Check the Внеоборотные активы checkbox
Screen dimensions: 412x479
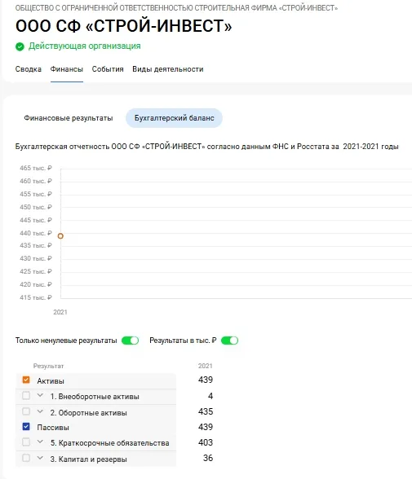[26, 396]
